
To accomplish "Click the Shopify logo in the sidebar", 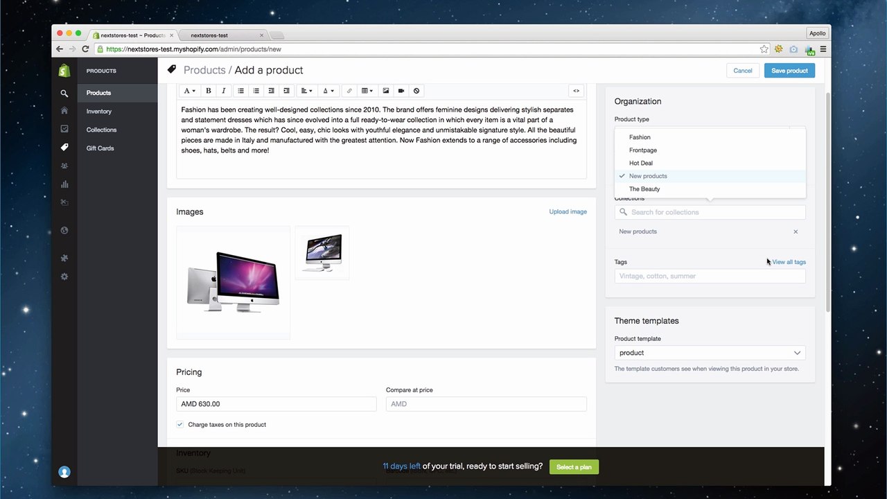I will tap(64, 71).
